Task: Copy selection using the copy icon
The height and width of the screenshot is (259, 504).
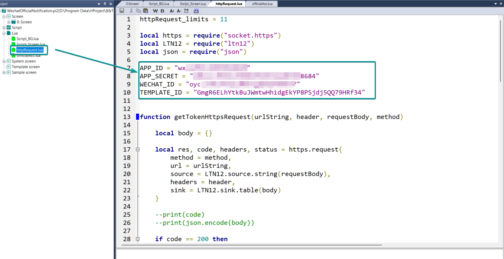Action: tap(138, 11)
